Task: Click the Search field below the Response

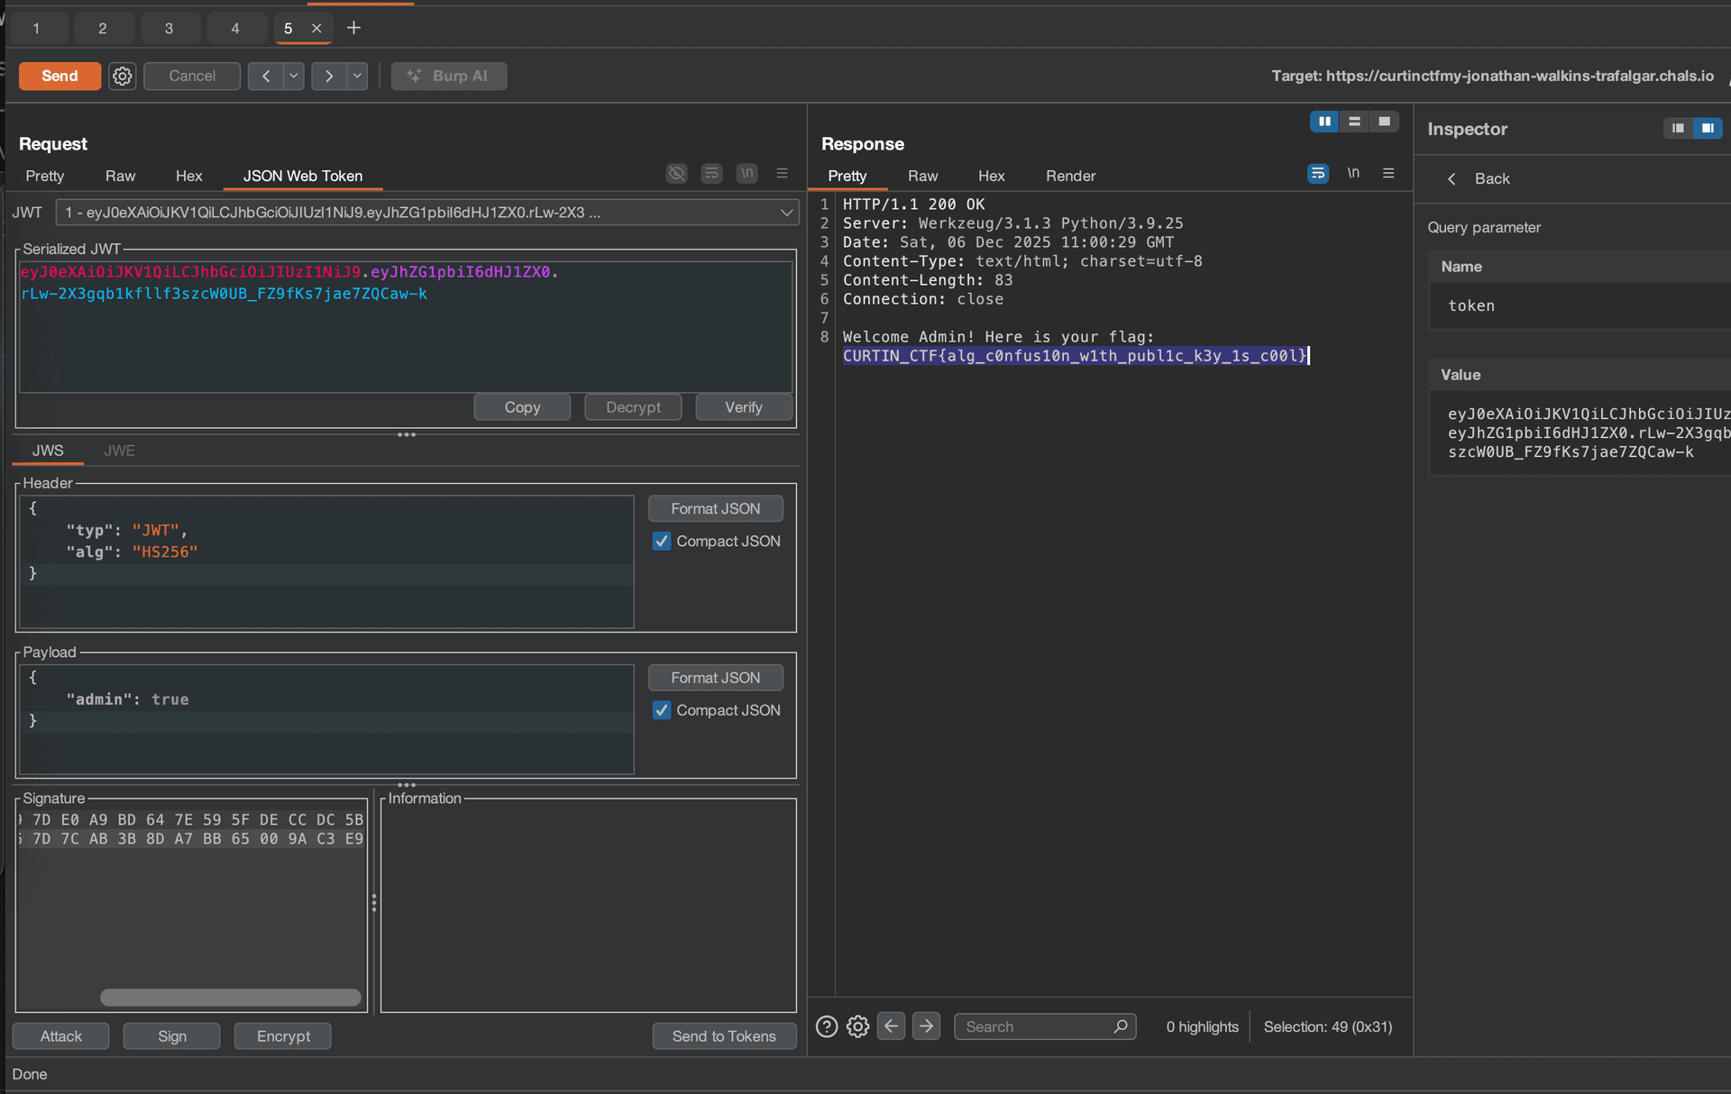Action: click(x=1037, y=1026)
